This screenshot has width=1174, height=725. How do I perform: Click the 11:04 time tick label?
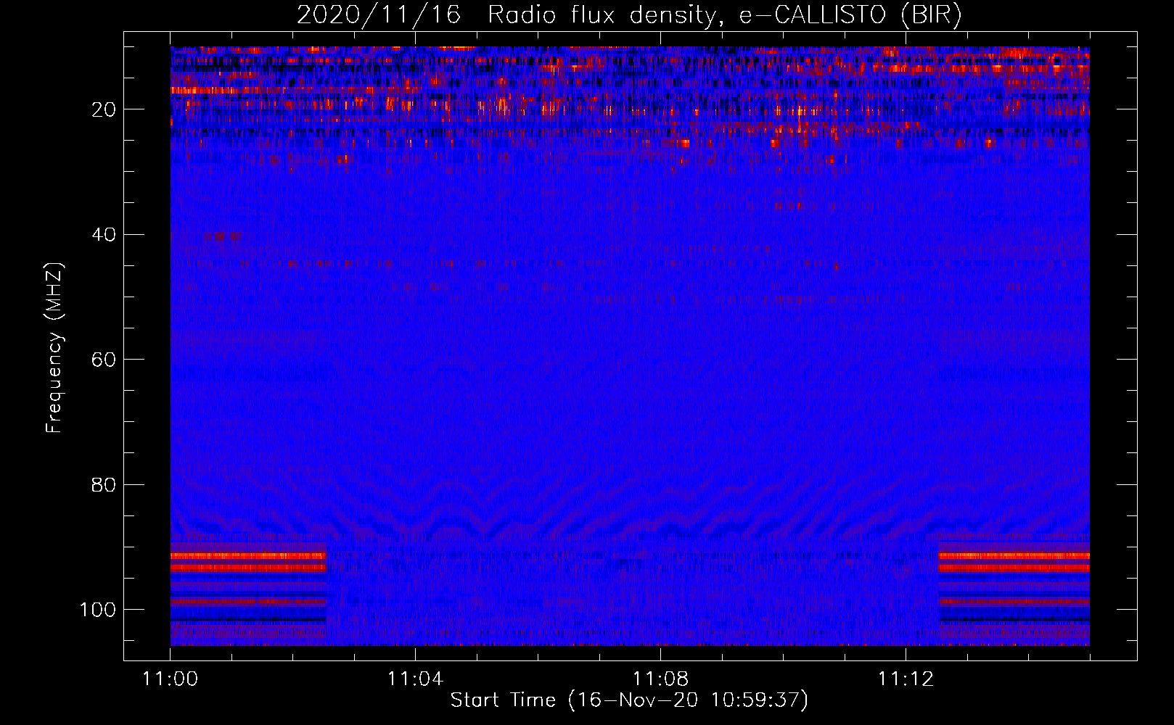(415, 679)
